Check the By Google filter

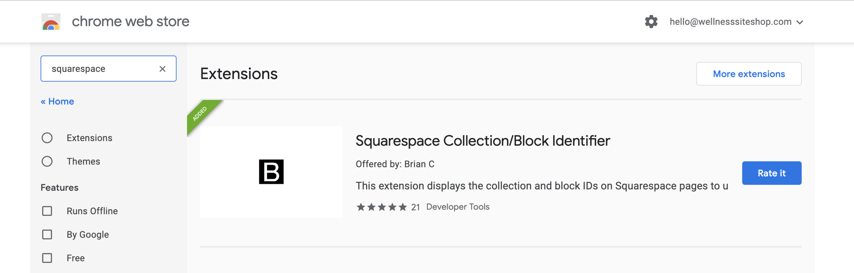pyautogui.click(x=47, y=234)
